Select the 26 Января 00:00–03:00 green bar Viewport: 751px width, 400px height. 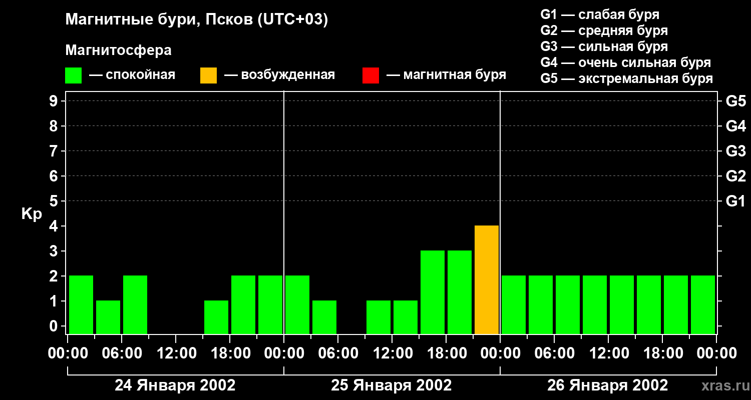tap(514, 304)
